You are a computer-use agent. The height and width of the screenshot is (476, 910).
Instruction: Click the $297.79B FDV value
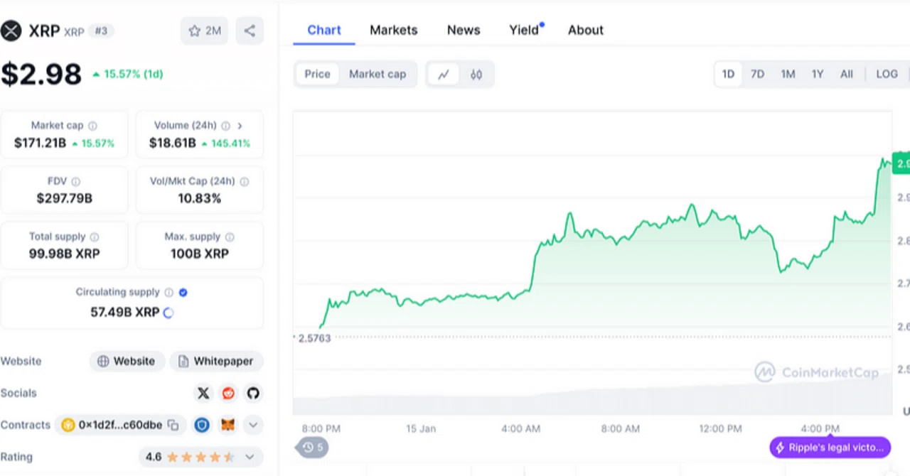click(64, 198)
